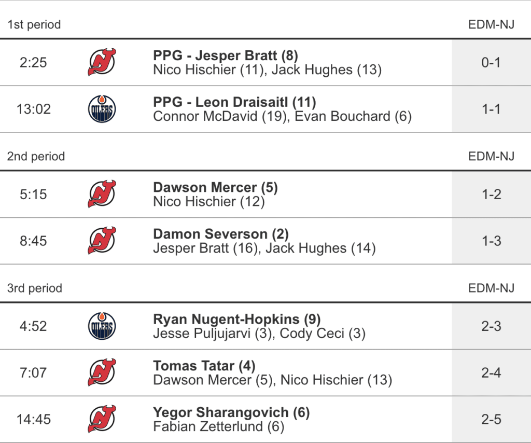Click the 2-5 final score cell

(x=491, y=419)
